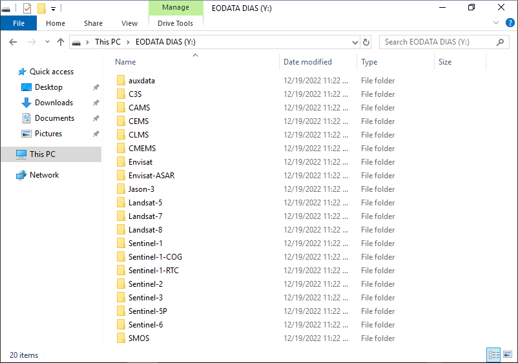Select the Sentinel-1 folder name
Image resolution: width=518 pixels, height=363 pixels.
coord(145,243)
